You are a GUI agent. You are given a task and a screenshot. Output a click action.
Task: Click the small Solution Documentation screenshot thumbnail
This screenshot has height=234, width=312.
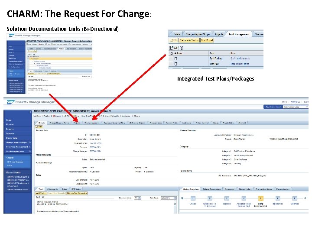[49, 64]
